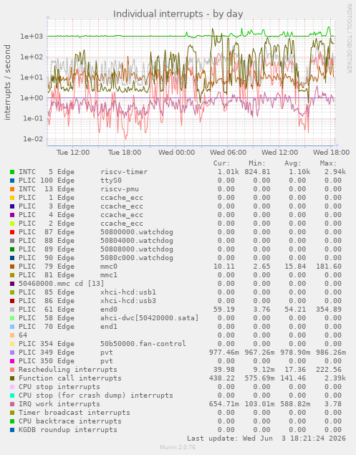356x455 pixels.
Task: Select the '50808000.watchdog' legend label
Action: (x=137, y=249)
